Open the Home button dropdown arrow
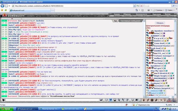Viewport: 178px width, 111px height. [139, 10]
